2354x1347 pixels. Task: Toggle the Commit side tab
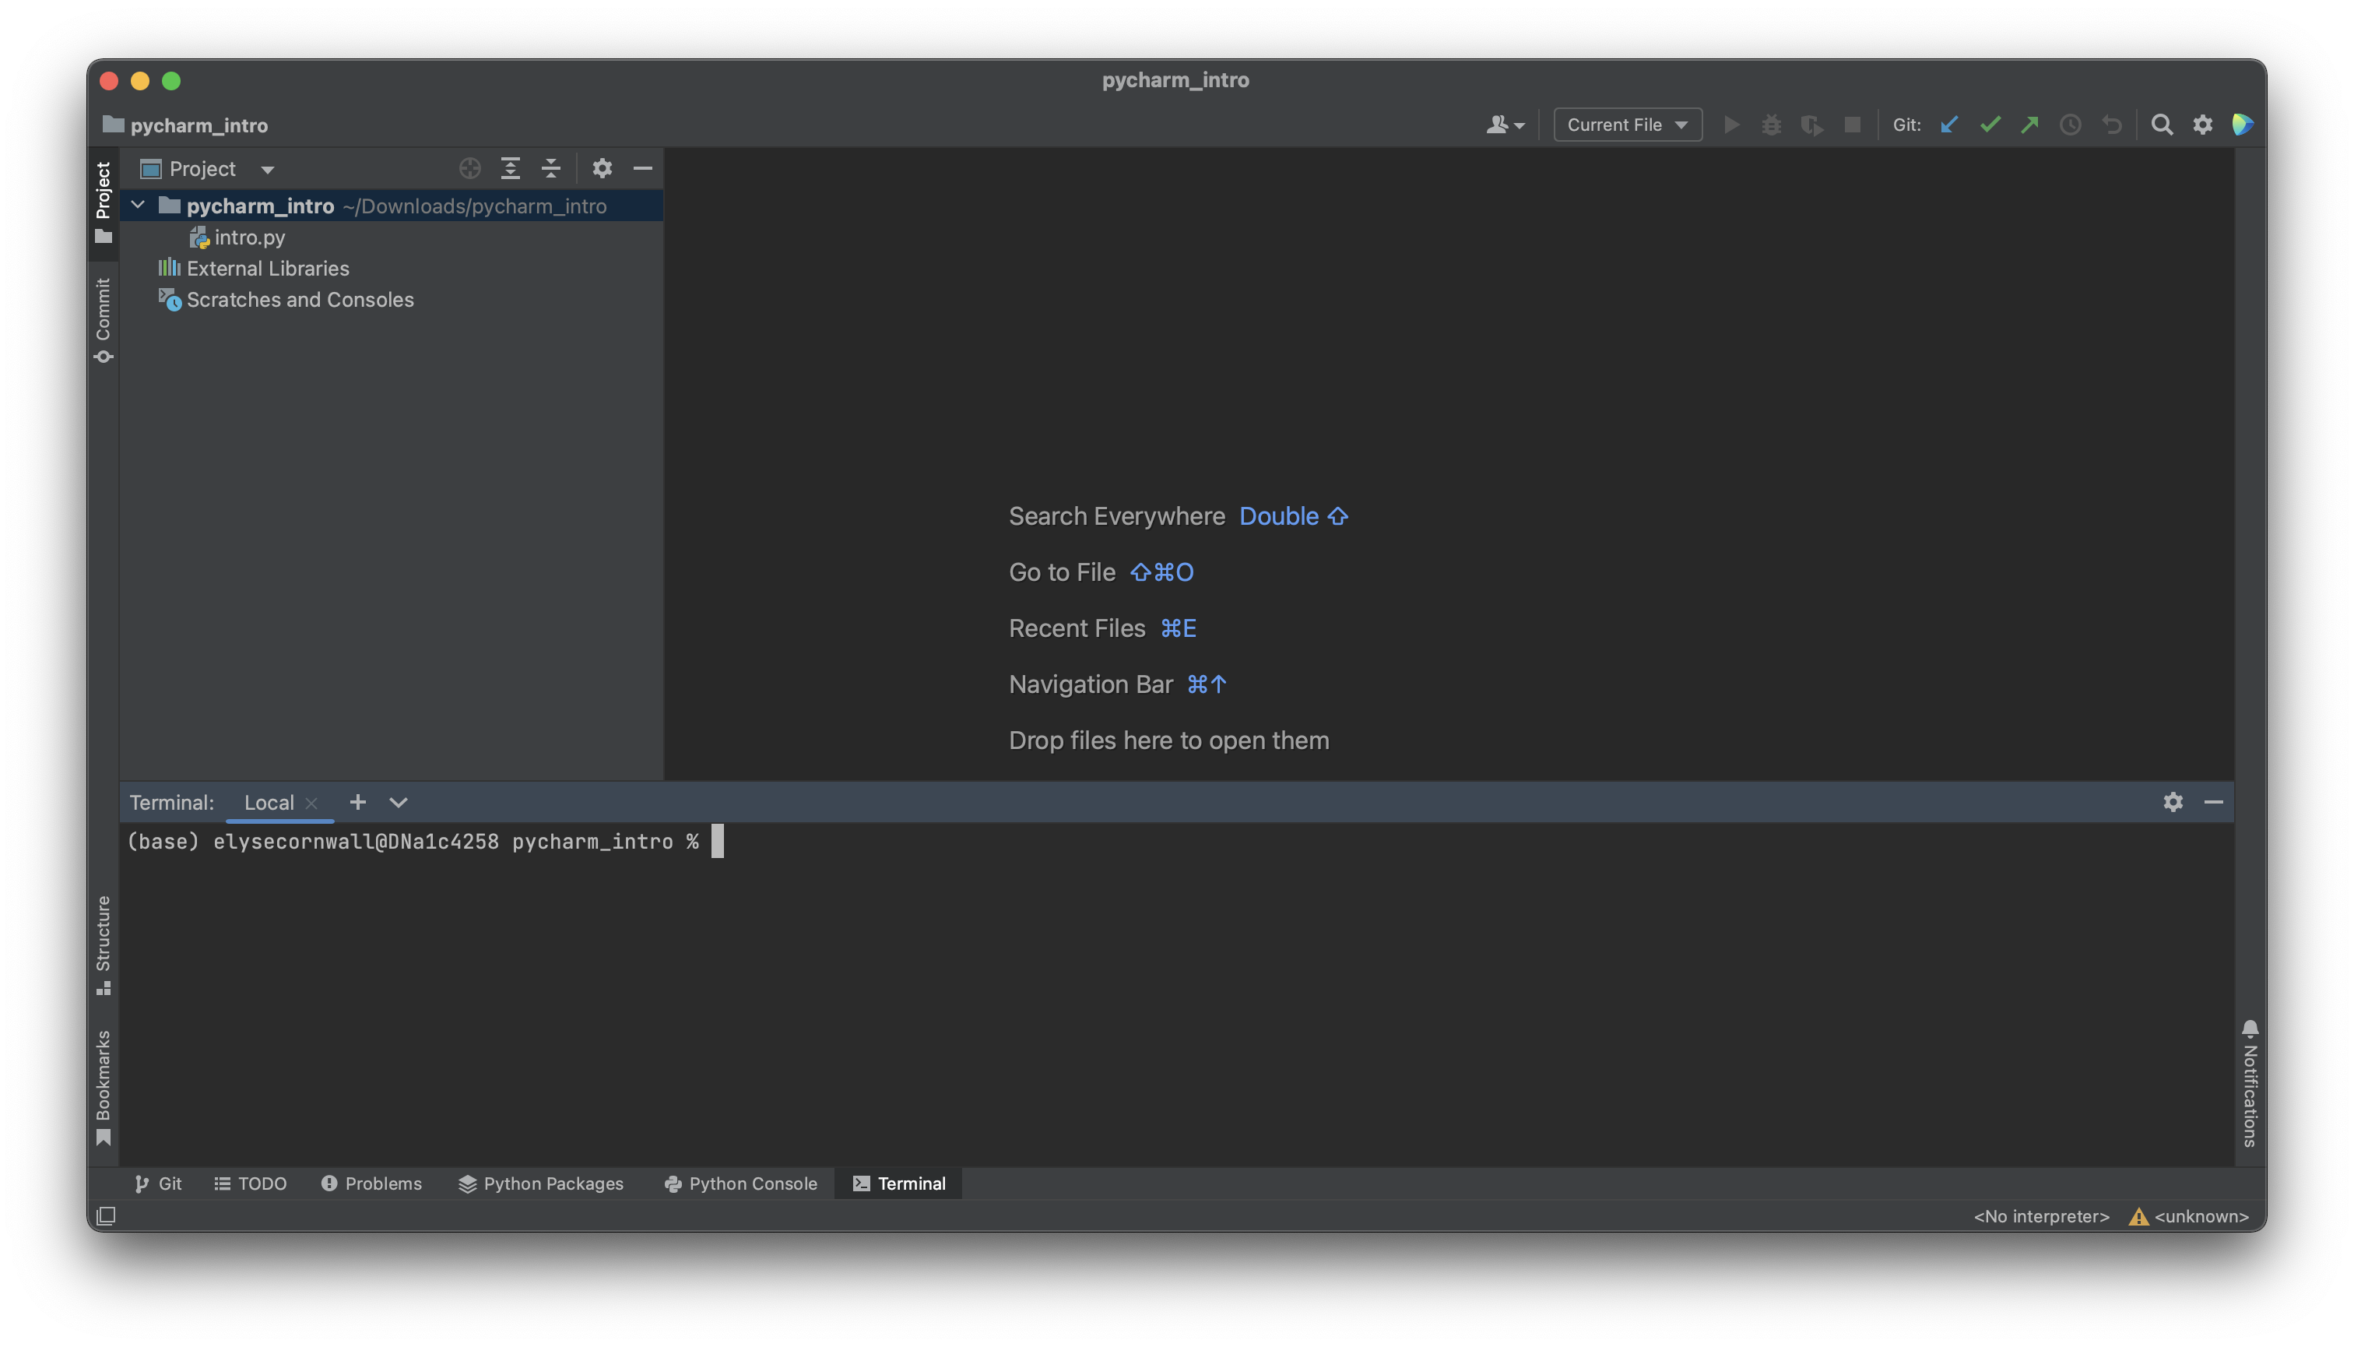[x=104, y=319]
